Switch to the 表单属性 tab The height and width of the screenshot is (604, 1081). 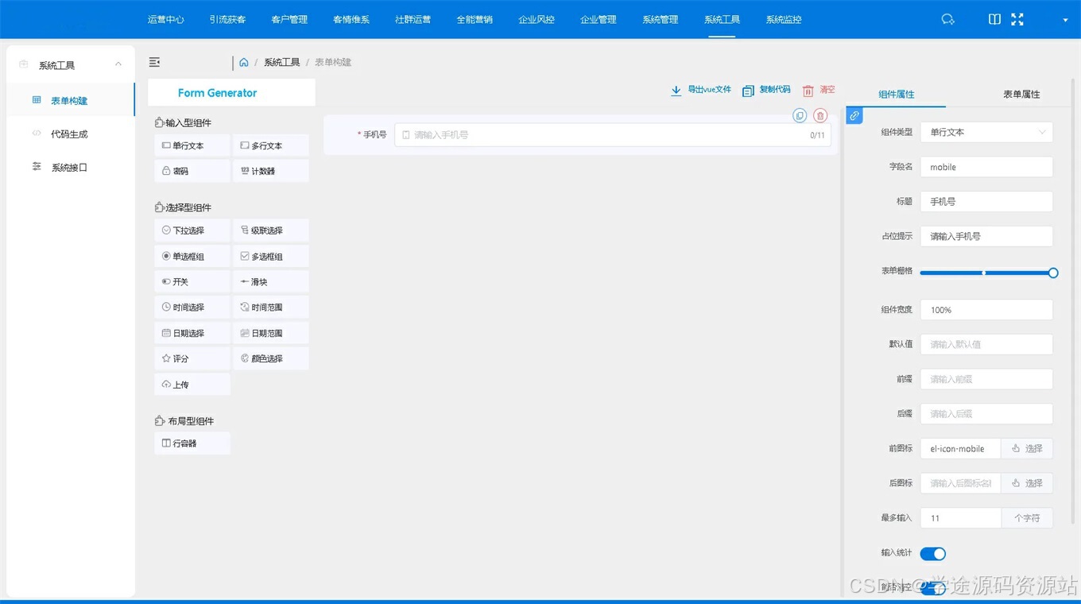pyautogui.click(x=1021, y=95)
